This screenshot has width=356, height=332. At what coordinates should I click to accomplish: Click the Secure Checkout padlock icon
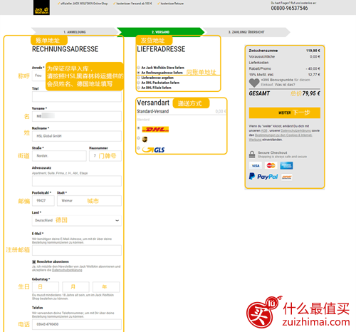click(252, 155)
